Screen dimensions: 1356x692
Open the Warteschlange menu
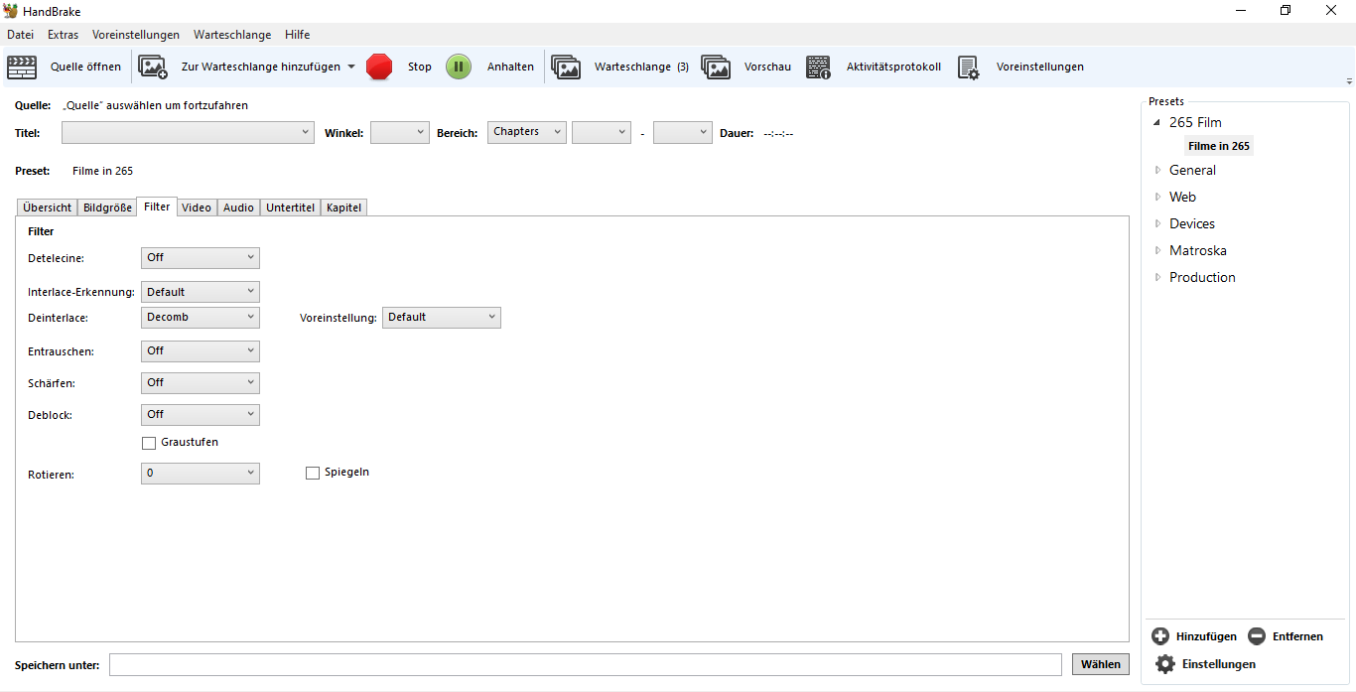(232, 35)
